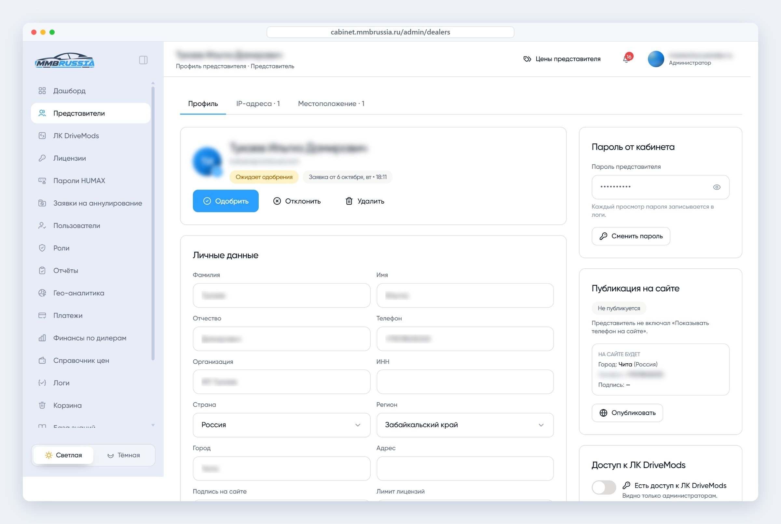Click the browser address bar
The width and height of the screenshot is (781, 524).
pos(390,32)
